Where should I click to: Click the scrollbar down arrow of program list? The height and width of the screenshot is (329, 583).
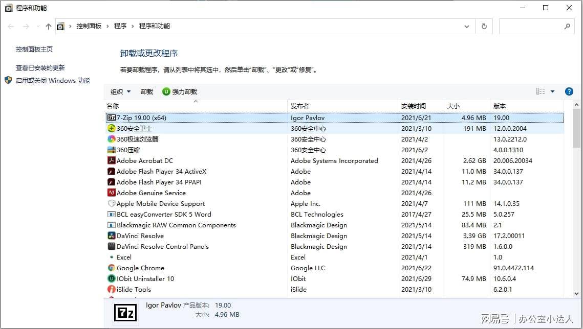point(576,293)
